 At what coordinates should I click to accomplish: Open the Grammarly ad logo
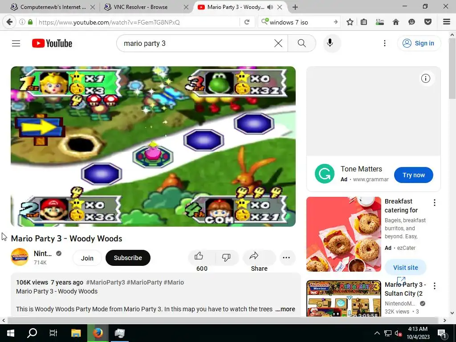click(325, 174)
